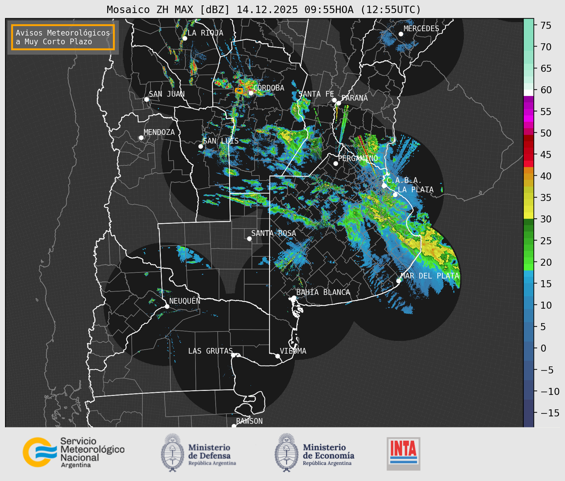
Task: Click the Las Grutas city marker dot
Action: pos(233,355)
